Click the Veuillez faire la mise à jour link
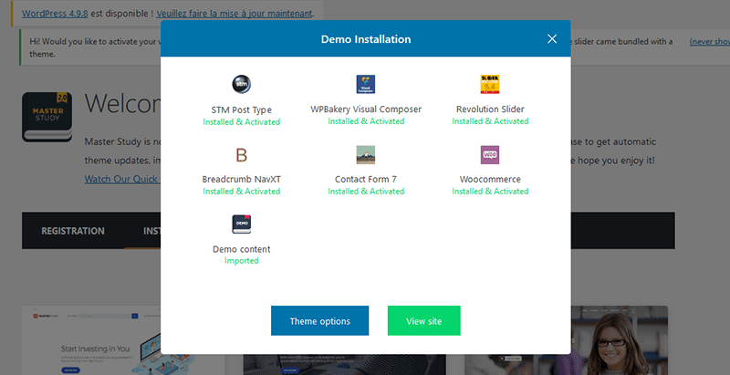 tap(235, 14)
